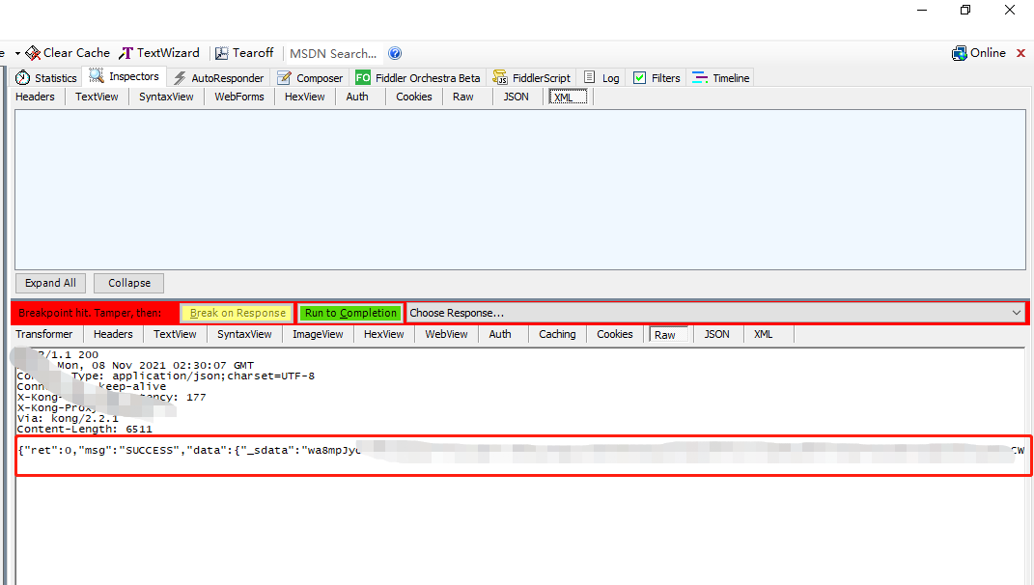1034x585 pixels.
Task: Select response JSON inspector tab
Action: click(x=716, y=334)
